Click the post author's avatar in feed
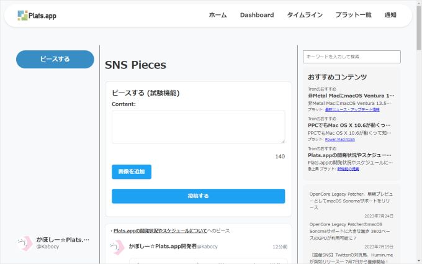 coord(117,247)
